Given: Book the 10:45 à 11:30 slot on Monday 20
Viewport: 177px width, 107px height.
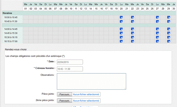Looking at the screenshot, I should 121,21.
